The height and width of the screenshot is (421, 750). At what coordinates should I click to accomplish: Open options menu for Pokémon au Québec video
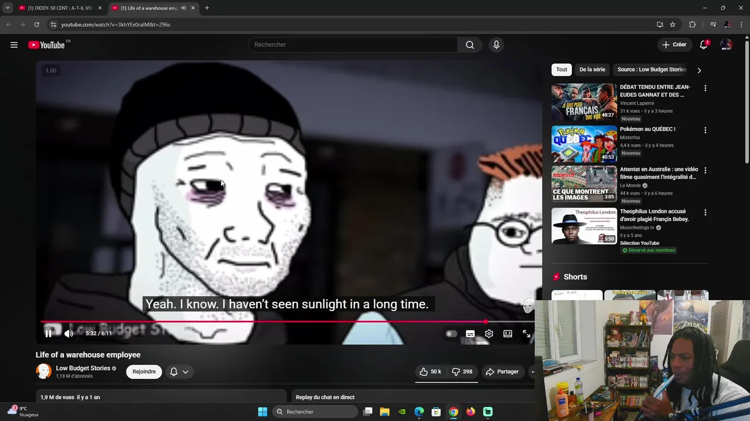point(705,130)
